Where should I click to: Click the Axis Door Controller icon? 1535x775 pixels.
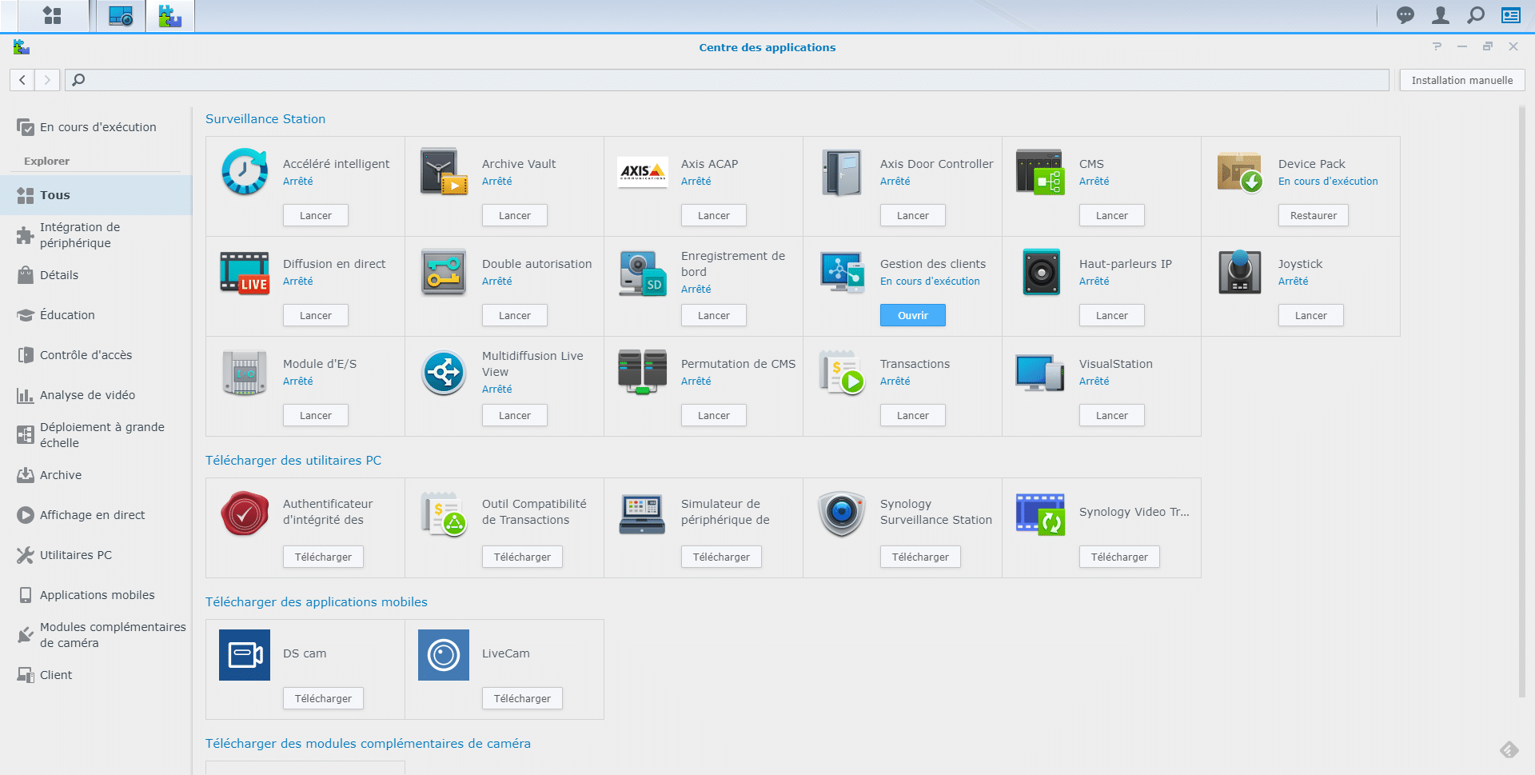[841, 171]
